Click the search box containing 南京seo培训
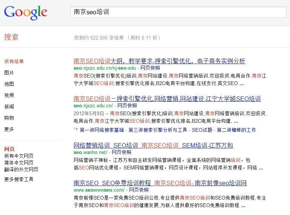Screen dimensions: 290x215 pos(179,12)
